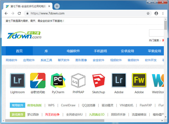The height and width of the screenshot is (124, 169).
Task: Open the 视频软件 category link
Action: click(116, 60)
